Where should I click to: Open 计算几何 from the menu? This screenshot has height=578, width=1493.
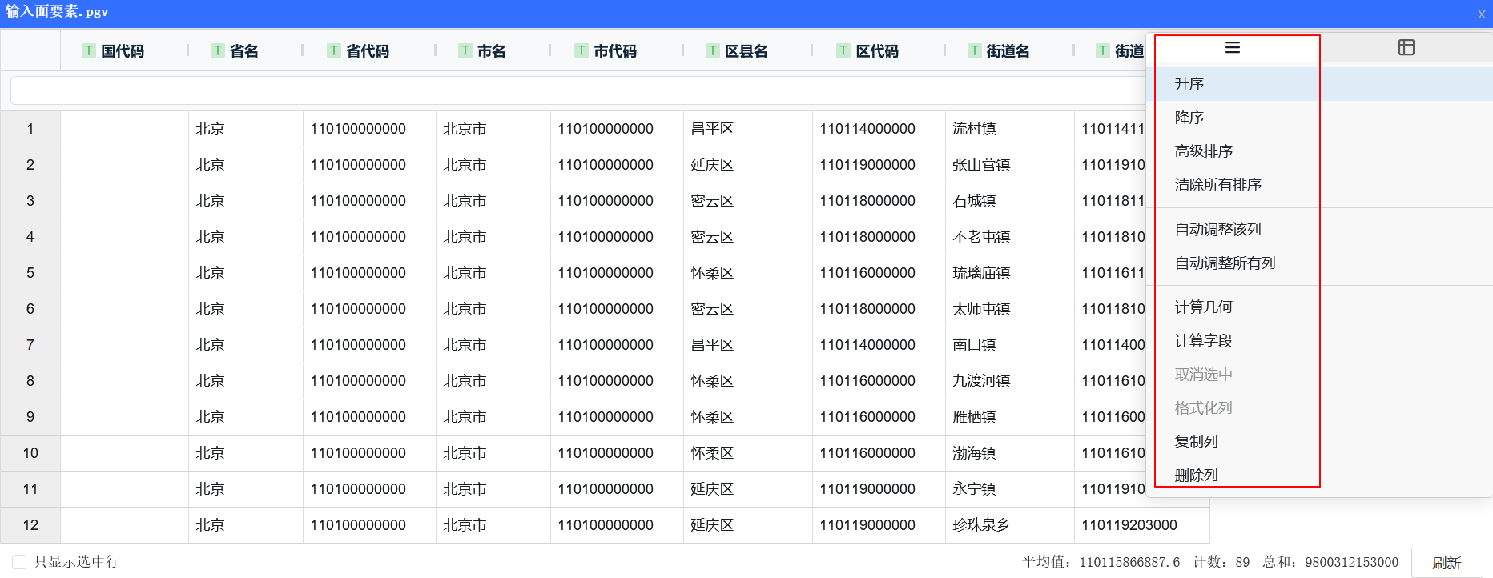point(1203,307)
